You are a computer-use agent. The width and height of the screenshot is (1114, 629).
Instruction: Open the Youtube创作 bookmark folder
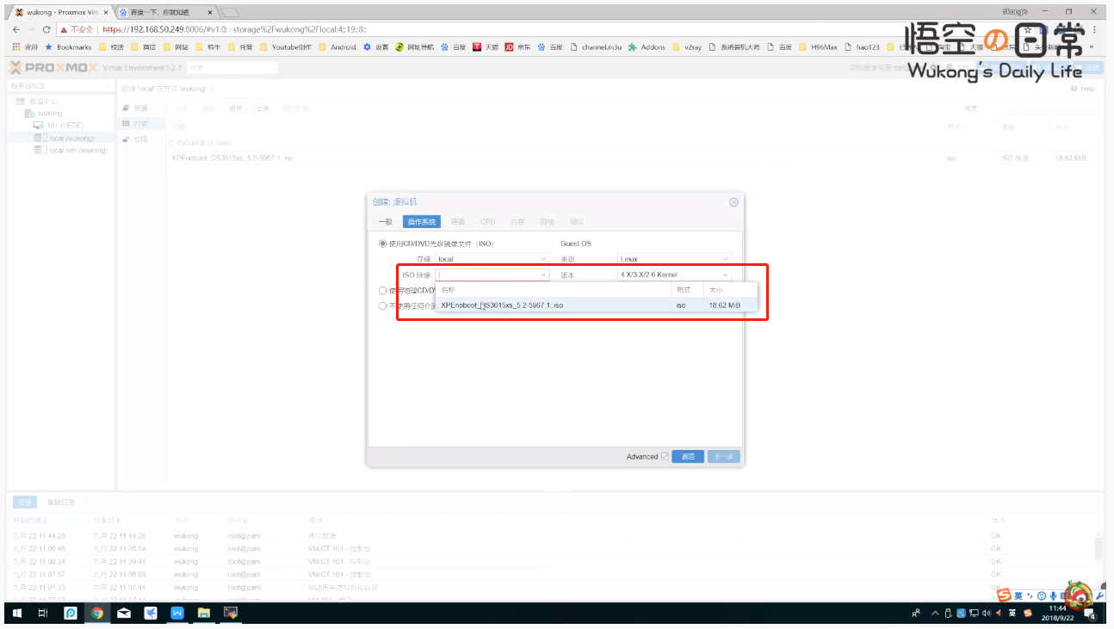[x=286, y=47]
